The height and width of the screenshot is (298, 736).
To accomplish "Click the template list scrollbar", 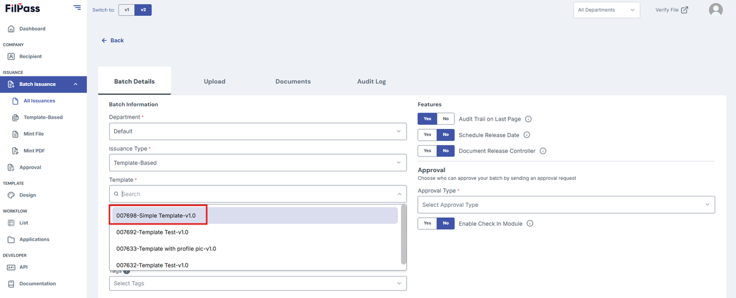I will click(404, 235).
